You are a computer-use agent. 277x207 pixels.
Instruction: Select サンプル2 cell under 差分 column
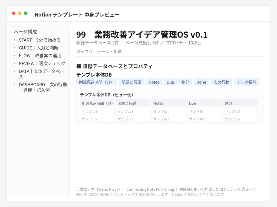tap(240, 119)
